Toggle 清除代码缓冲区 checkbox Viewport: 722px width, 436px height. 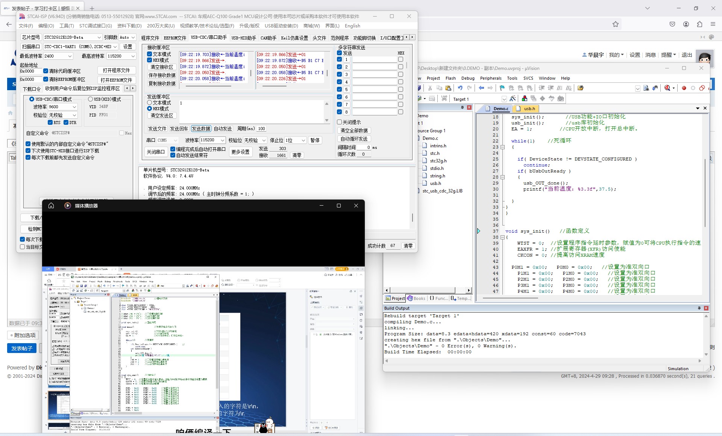pos(46,71)
